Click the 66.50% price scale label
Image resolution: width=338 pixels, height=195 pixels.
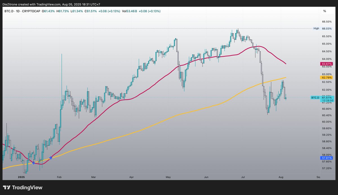(327, 22)
